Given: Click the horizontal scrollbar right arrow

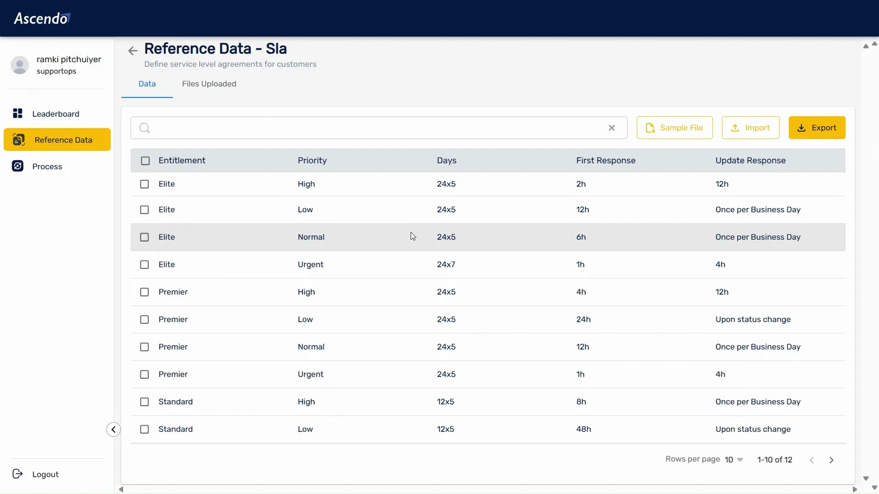Looking at the screenshot, I should [x=854, y=490].
